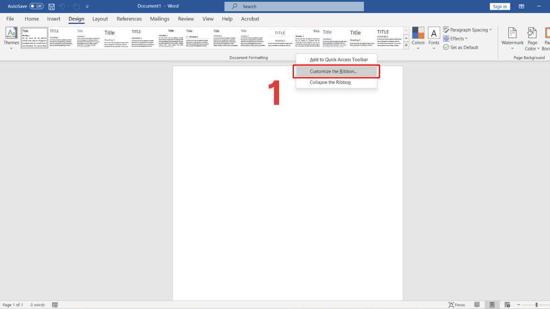Image resolution: width=550 pixels, height=309 pixels.
Task: Expand the document formatting gallery
Action: [x=406, y=45]
